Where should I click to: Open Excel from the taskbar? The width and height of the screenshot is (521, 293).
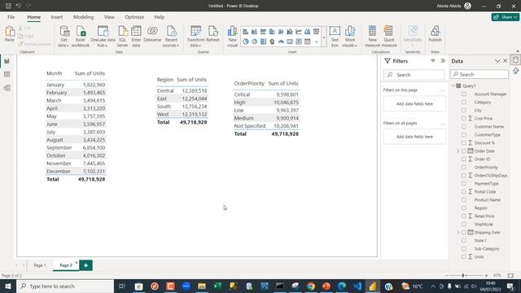217,286
